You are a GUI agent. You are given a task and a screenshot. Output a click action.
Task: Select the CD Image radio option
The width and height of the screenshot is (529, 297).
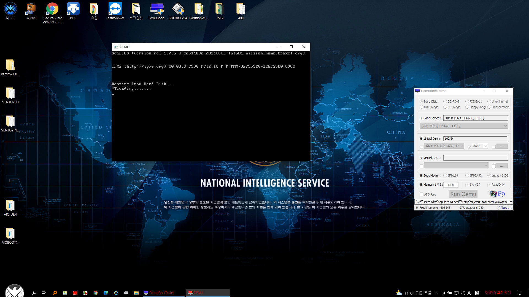[452, 107]
